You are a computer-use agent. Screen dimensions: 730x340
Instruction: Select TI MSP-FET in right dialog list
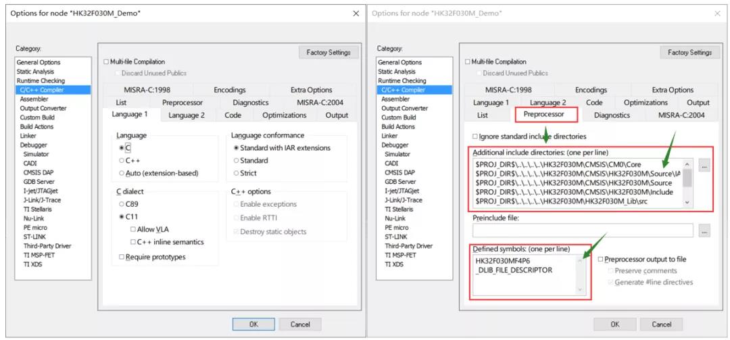400,255
